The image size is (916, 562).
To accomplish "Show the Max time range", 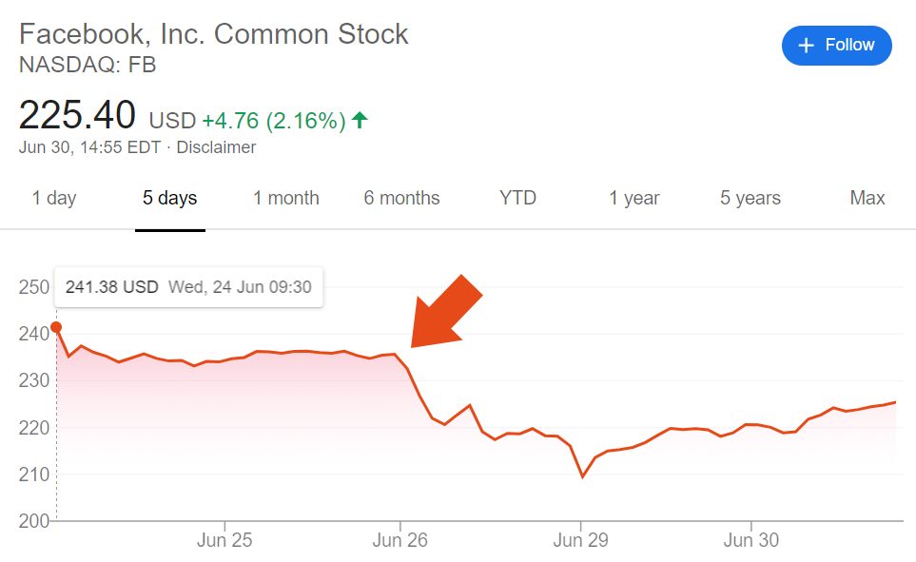I will point(867,198).
